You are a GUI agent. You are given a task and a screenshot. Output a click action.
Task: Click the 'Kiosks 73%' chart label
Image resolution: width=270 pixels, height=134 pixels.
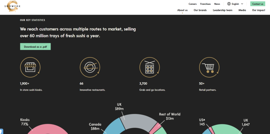pos(25,122)
